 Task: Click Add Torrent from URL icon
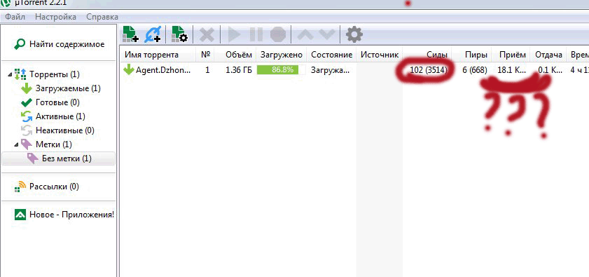[153, 34]
